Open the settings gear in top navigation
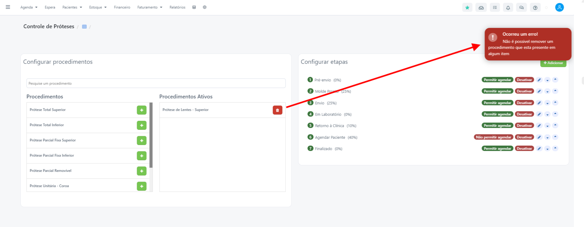 click(x=205, y=7)
